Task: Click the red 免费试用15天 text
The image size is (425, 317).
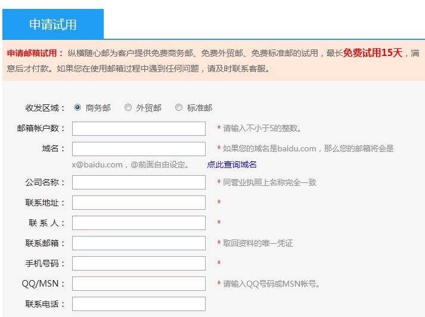Action: coord(373,52)
